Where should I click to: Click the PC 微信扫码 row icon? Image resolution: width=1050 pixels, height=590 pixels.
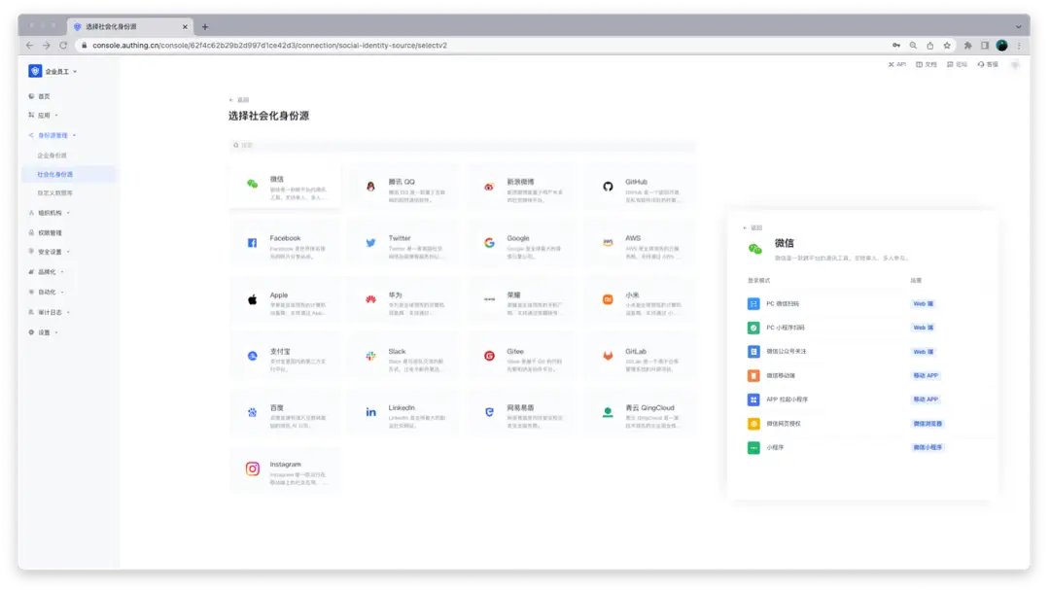pos(753,304)
